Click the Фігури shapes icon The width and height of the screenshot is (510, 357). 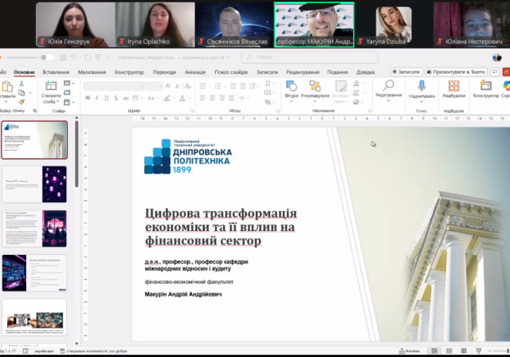coord(291,86)
